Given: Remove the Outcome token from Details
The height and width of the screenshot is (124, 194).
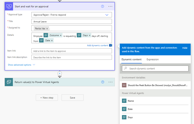Looking at the screenshot, I should click(x=61, y=35).
